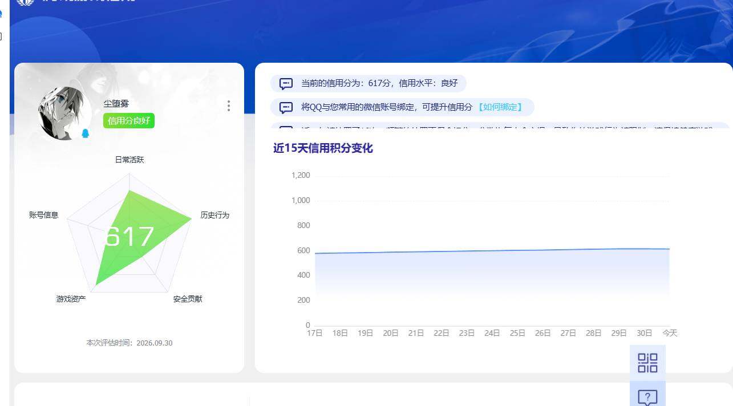
Task: Click the 600 value on y-axis
Action: click(x=303, y=250)
